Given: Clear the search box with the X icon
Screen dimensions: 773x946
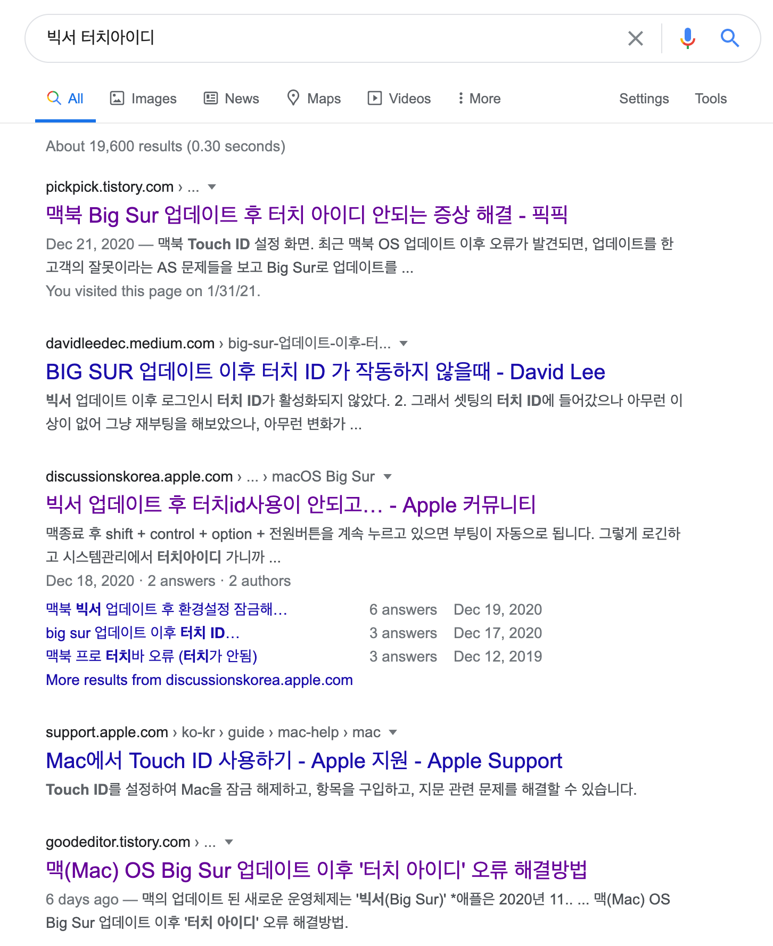Looking at the screenshot, I should pos(636,38).
